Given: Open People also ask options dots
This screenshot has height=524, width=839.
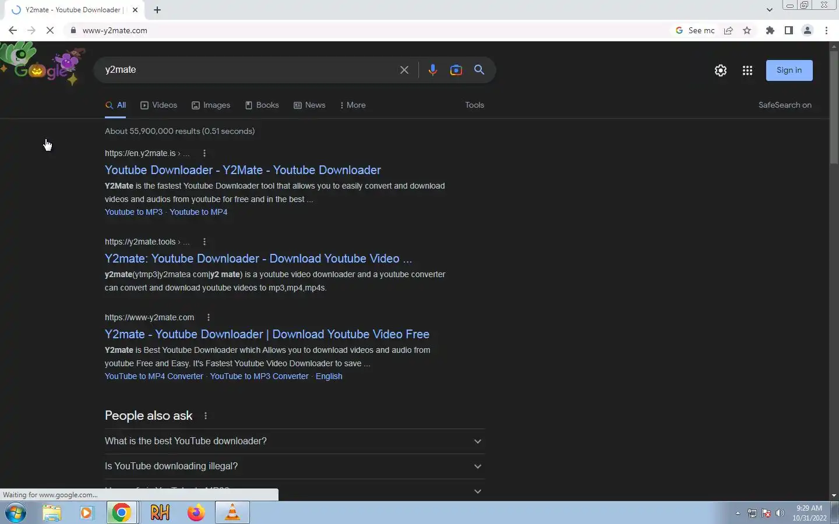Looking at the screenshot, I should 205,416.
